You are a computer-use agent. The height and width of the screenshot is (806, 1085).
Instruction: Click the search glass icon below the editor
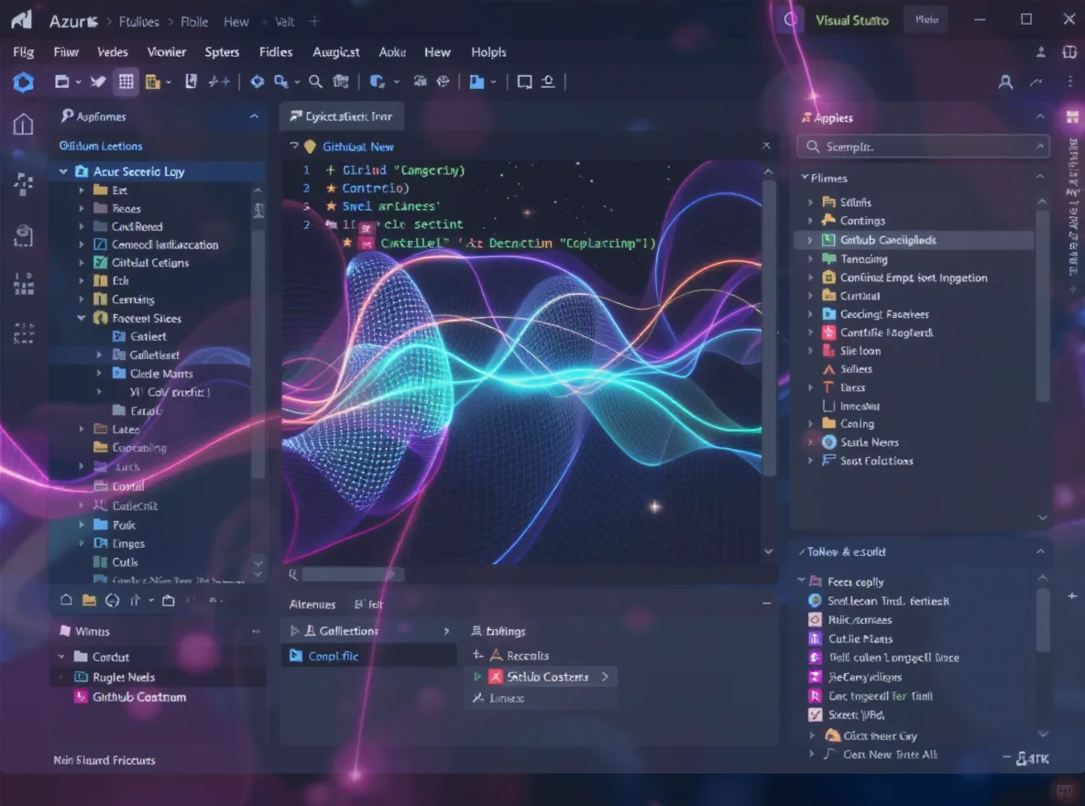pyautogui.click(x=293, y=574)
